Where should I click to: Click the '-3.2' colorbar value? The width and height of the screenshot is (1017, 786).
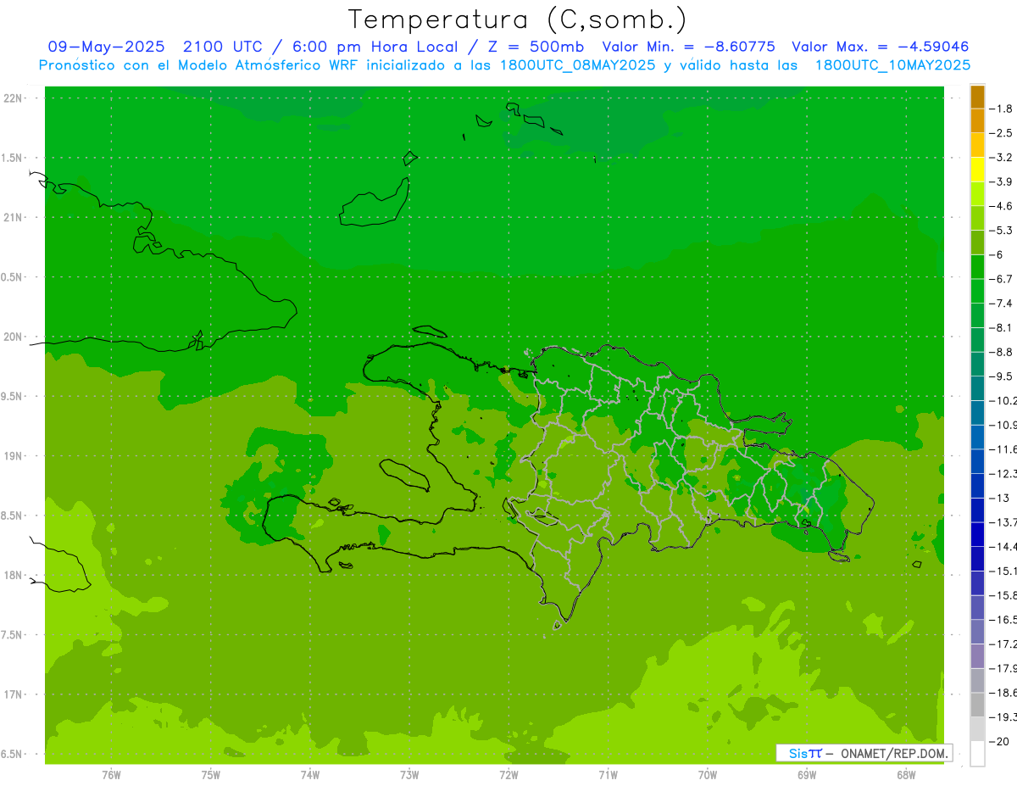tap(1002, 158)
